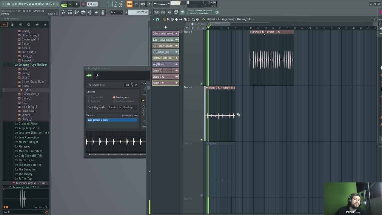
Task: Open the wrench settings tab in sampler
Action: [98, 76]
